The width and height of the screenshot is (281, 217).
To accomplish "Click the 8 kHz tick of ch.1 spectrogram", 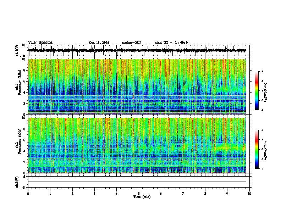I will coord(25,70).
